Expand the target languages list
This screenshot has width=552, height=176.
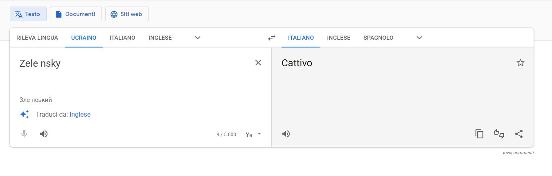click(x=419, y=38)
